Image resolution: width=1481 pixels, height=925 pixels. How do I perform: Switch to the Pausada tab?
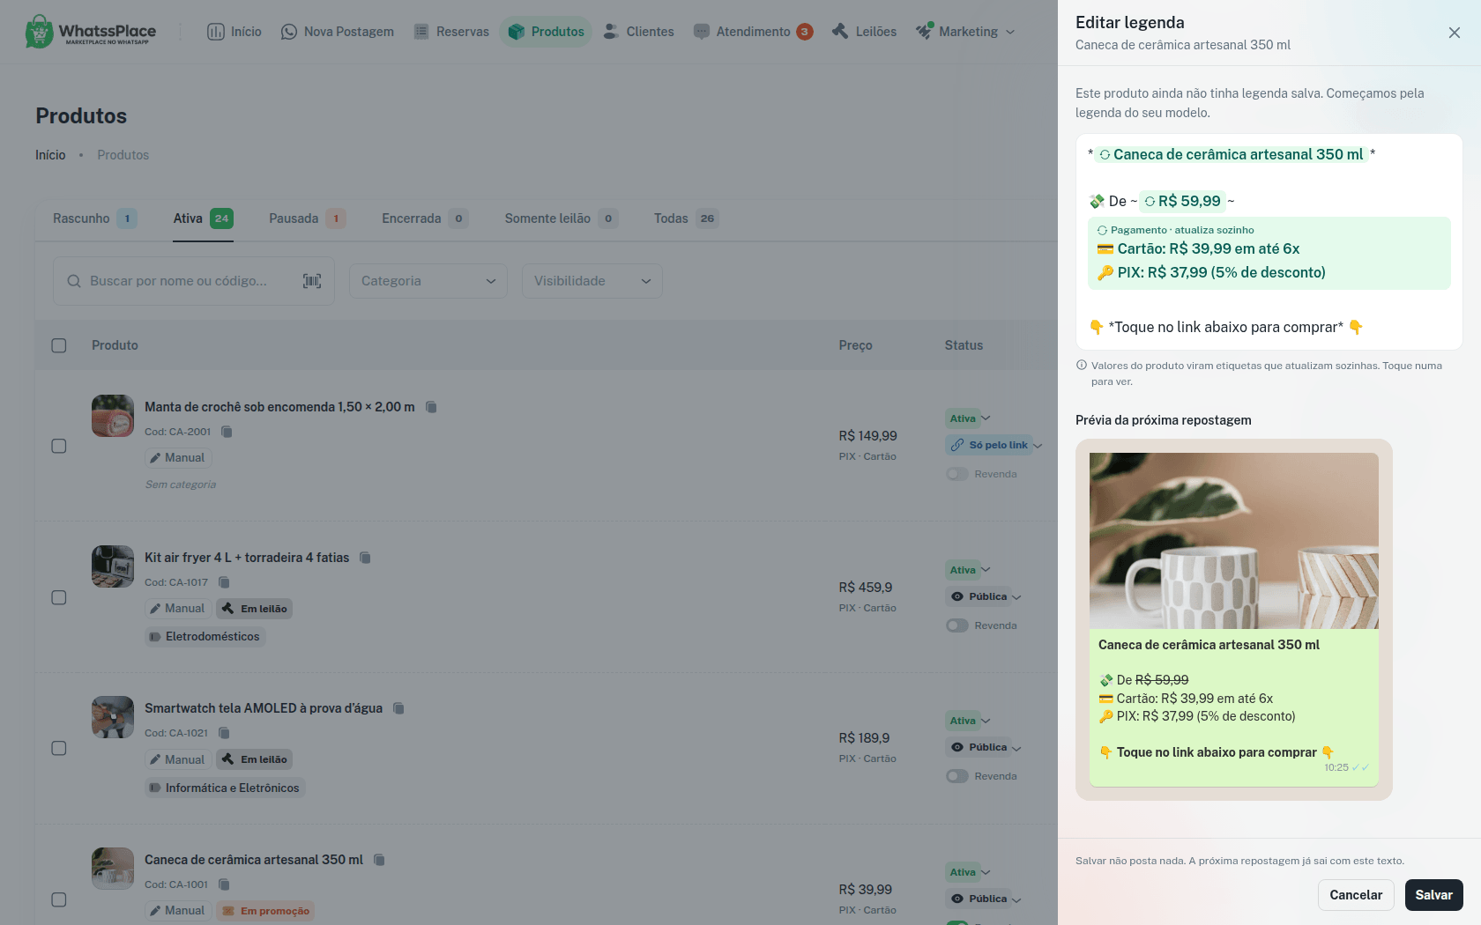click(307, 218)
